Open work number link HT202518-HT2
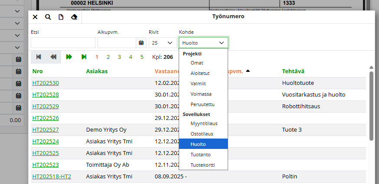Screen dimensions: 379x184 pyautogui.click(x=52, y=176)
